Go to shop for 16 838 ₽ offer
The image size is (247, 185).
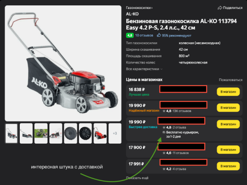coord(228,92)
